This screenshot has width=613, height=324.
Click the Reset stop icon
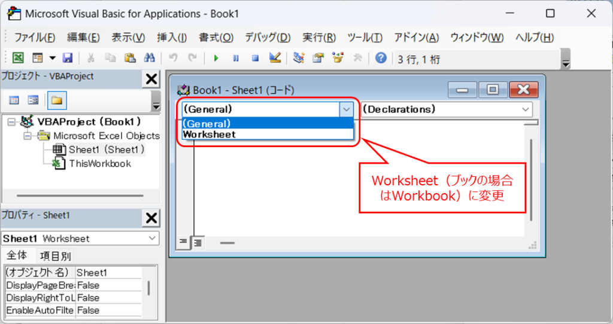point(255,58)
